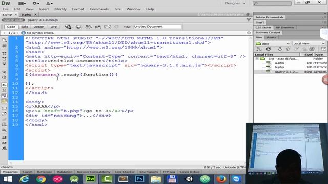The image size is (328, 184).
Task: Toggle Highlight Invalid Code icon in coding toolbar
Action: (x=4, y=90)
